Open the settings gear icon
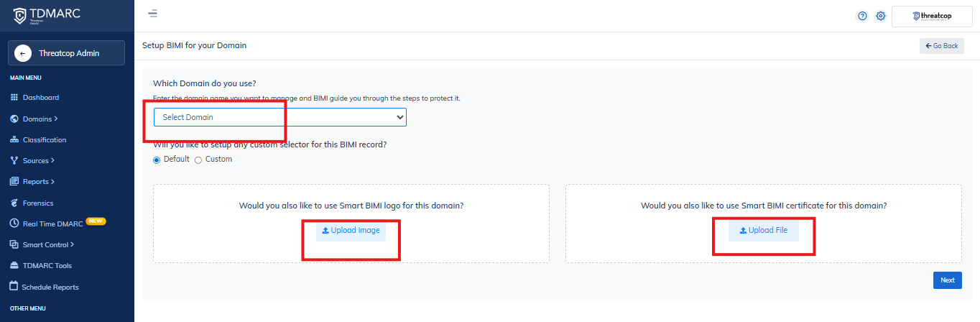 click(x=880, y=16)
